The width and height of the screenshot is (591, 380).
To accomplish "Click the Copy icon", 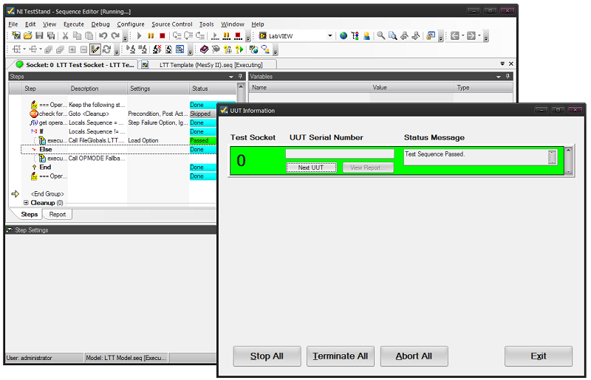I will tap(77, 35).
